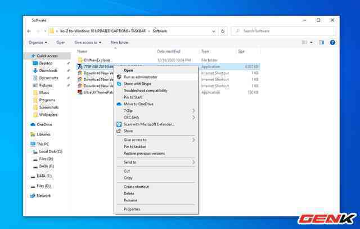Image resolution: width=360 pixels, height=229 pixels.
Task: Sort by the Name column header
Action: tap(82, 51)
